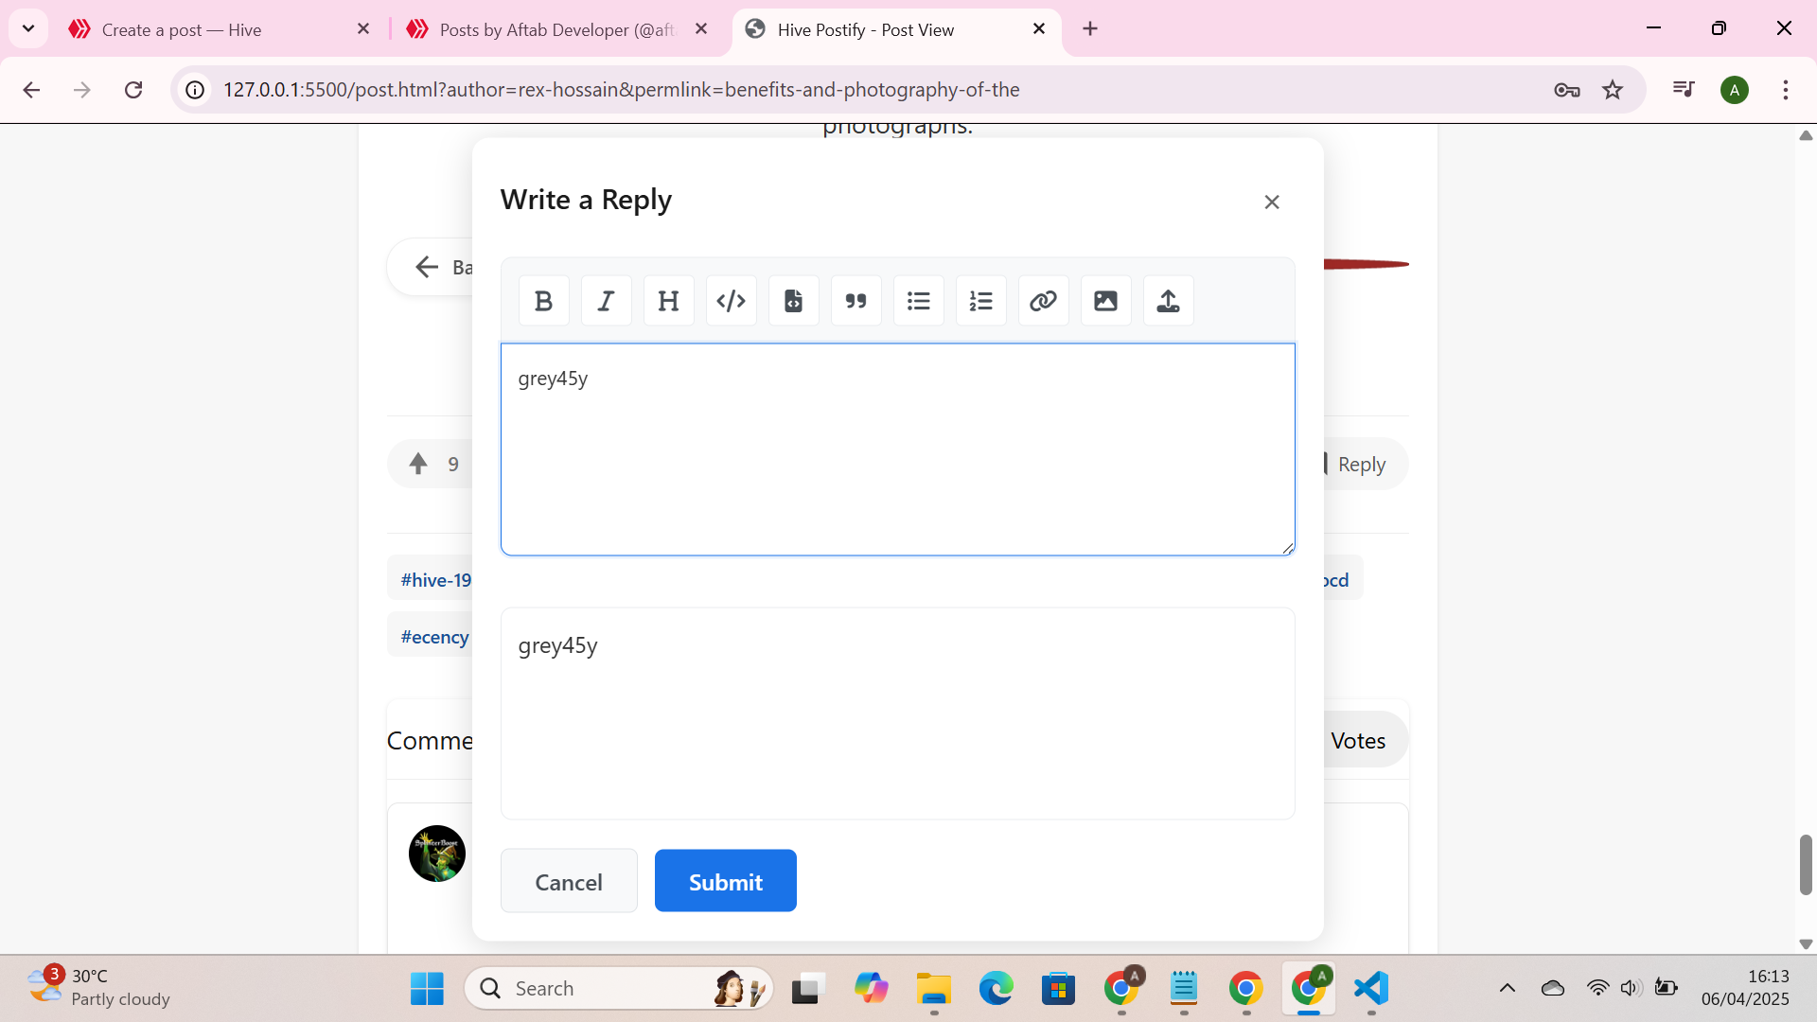Insert a bulleted list

918,301
